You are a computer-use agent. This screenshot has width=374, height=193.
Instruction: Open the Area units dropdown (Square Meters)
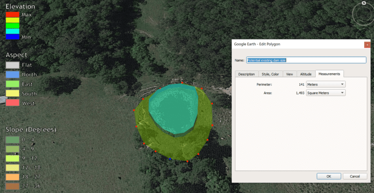coord(325,93)
